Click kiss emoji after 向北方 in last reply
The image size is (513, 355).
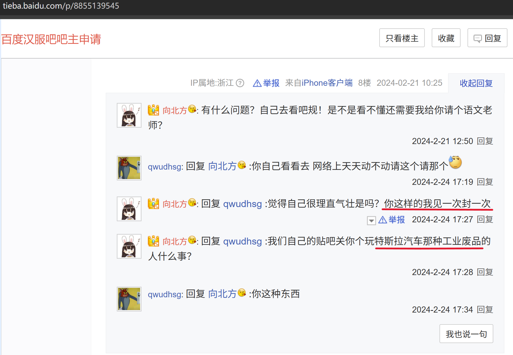[x=242, y=293]
